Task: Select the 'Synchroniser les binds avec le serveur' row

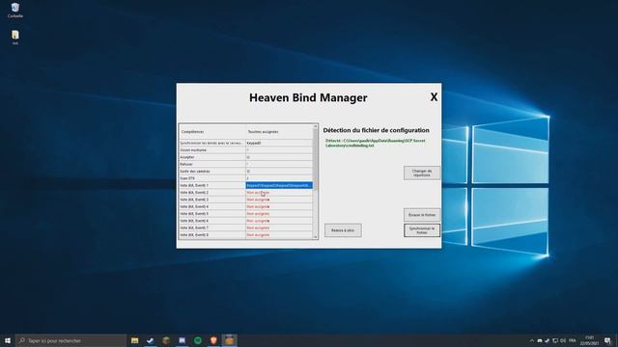Action: pyautogui.click(x=246, y=144)
